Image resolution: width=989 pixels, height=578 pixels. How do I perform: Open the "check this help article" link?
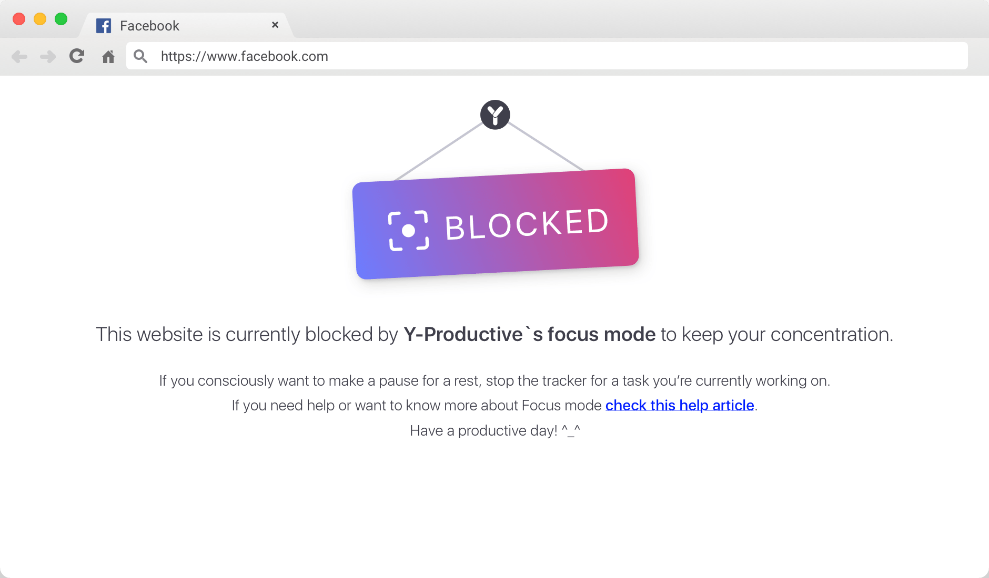click(x=680, y=405)
